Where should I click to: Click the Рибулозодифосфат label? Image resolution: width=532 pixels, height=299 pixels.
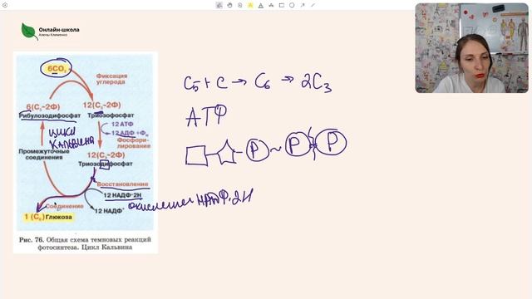pyautogui.click(x=50, y=115)
